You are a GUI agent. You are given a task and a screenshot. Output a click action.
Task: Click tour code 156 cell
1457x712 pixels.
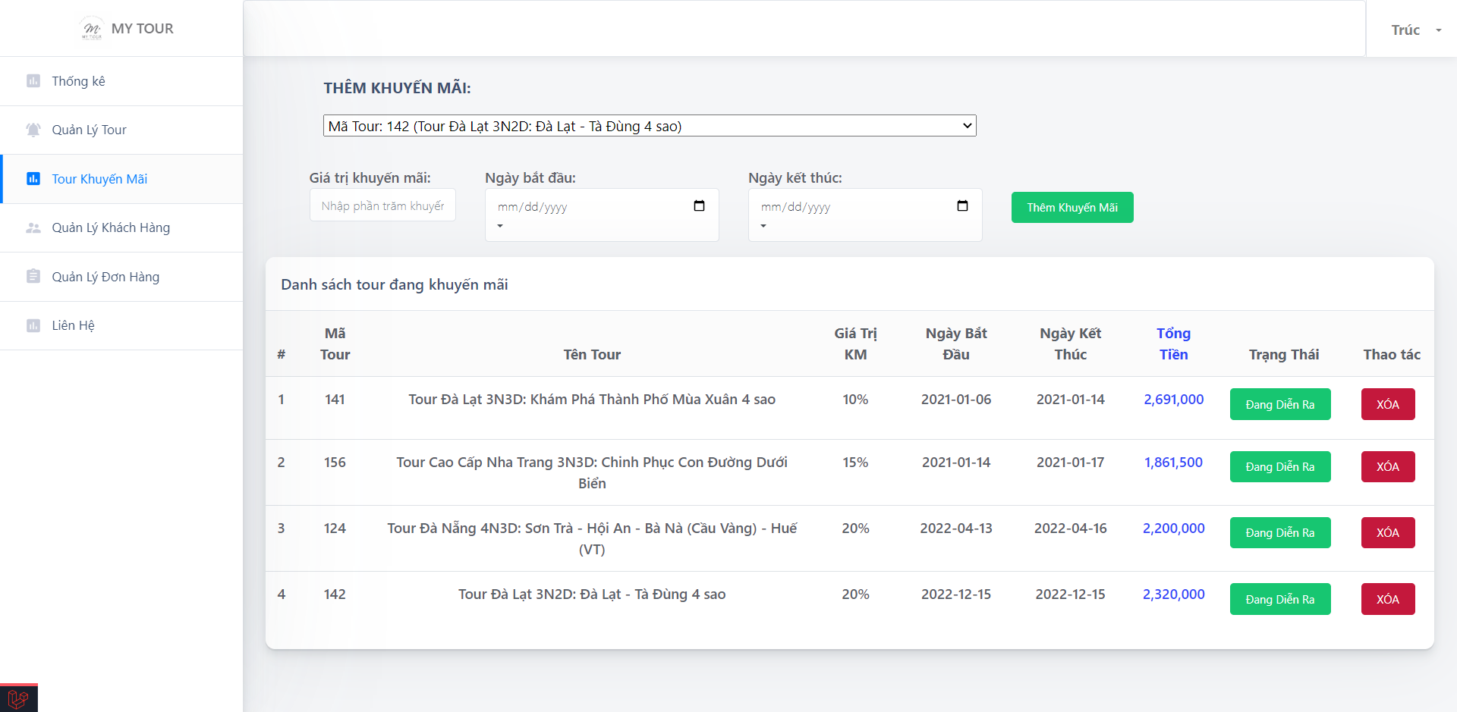[x=335, y=462]
